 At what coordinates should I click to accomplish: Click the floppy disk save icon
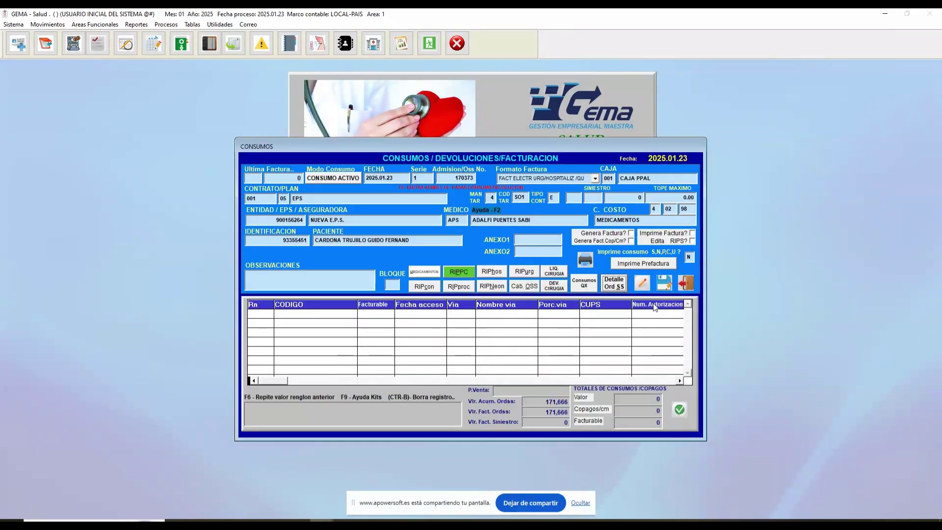coord(664,283)
